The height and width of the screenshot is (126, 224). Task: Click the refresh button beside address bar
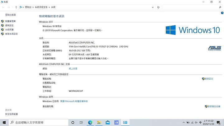[x=158, y=7]
